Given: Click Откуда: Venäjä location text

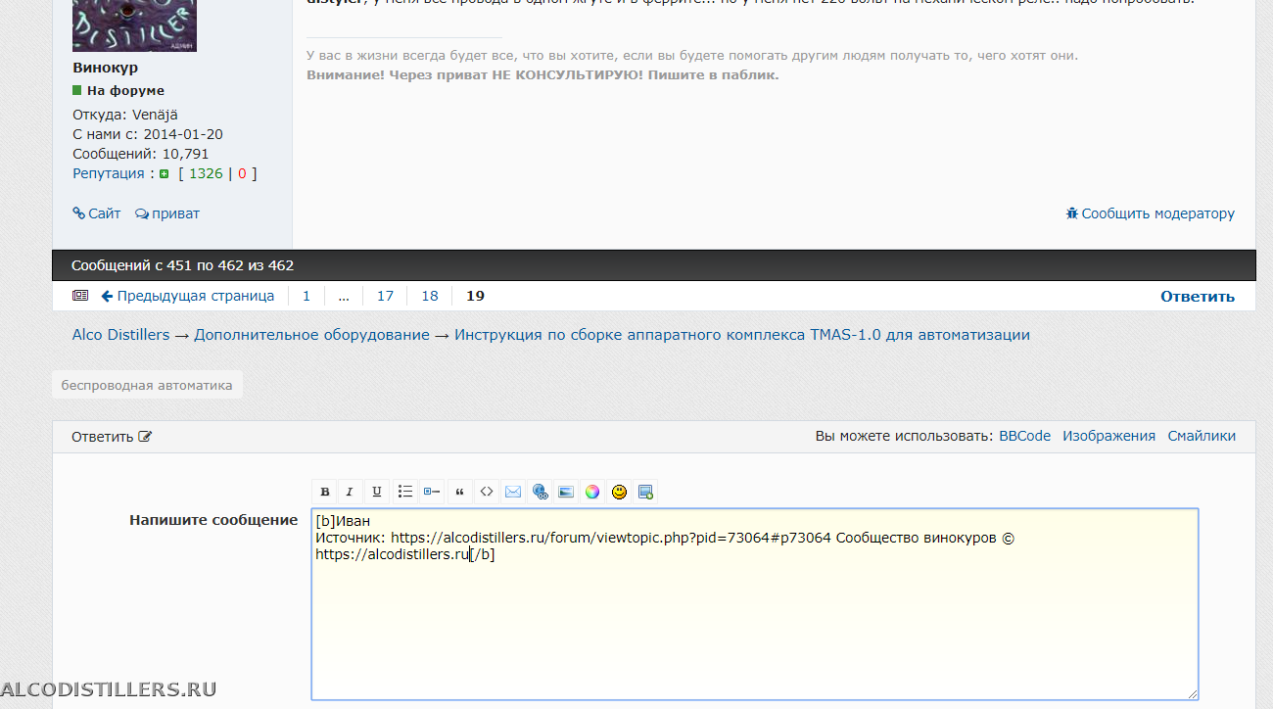Looking at the screenshot, I should (x=125, y=115).
